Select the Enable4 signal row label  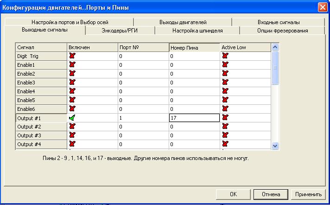tap(41, 91)
